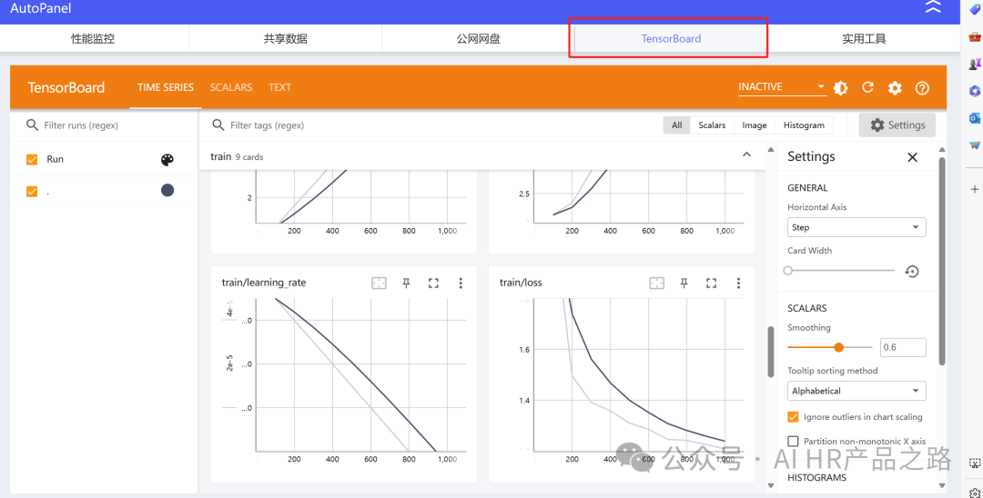Open the 实用工具 tab in AutoPanel

[x=863, y=39]
